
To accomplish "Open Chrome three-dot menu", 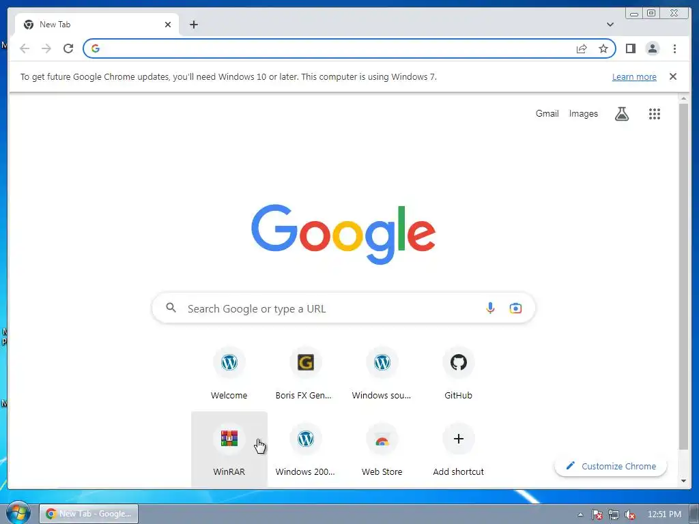I will point(674,48).
